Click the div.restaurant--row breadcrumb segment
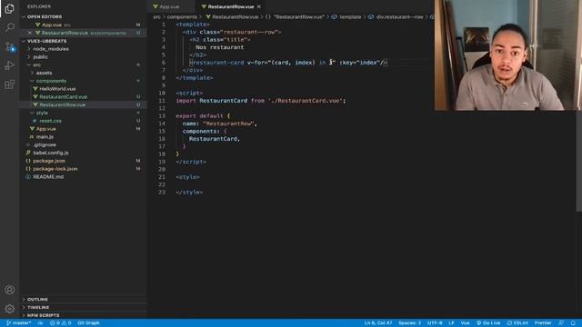The height and width of the screenshot is (327, 582). 399,16
